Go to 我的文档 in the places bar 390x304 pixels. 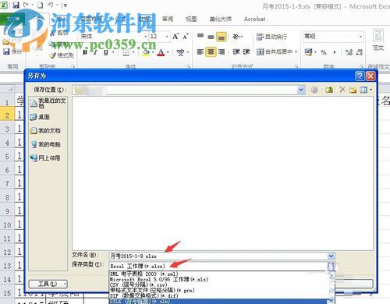pos(45,131)
